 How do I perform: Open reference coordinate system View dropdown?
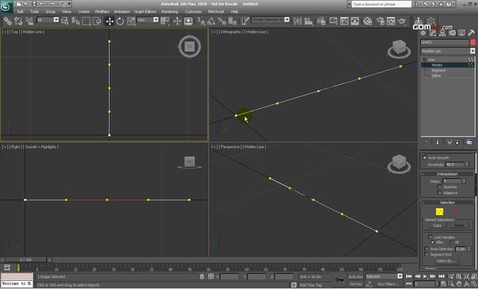click(148, 20)
